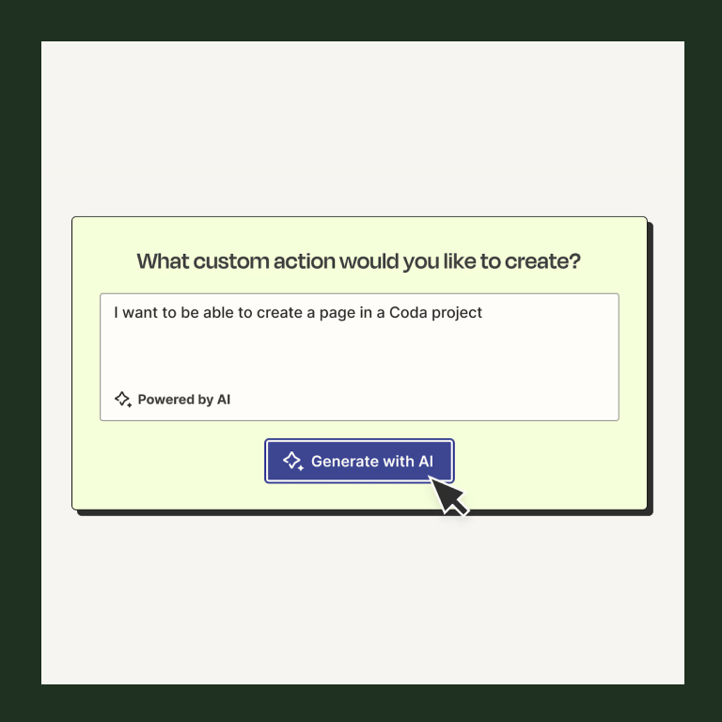Focus the custom action description text box
The image size is (722, 722).
(x=359, y=357)
